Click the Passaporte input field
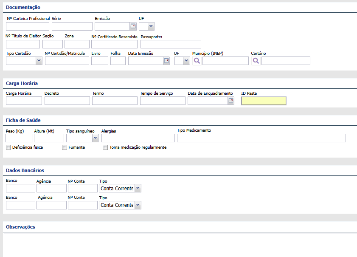 click(171, 44)
